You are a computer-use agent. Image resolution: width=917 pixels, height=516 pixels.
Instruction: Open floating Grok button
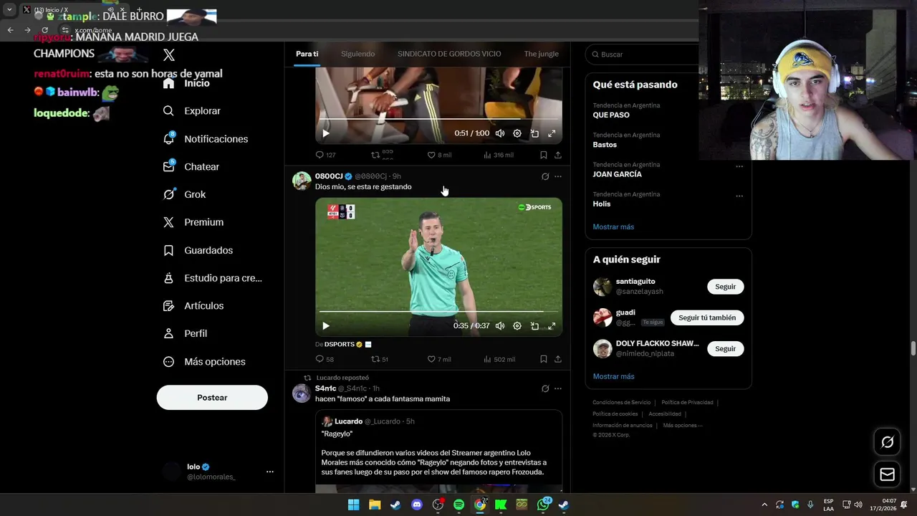click(x=887, y=442)
